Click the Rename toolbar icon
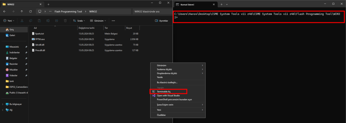 click(48, 21)
